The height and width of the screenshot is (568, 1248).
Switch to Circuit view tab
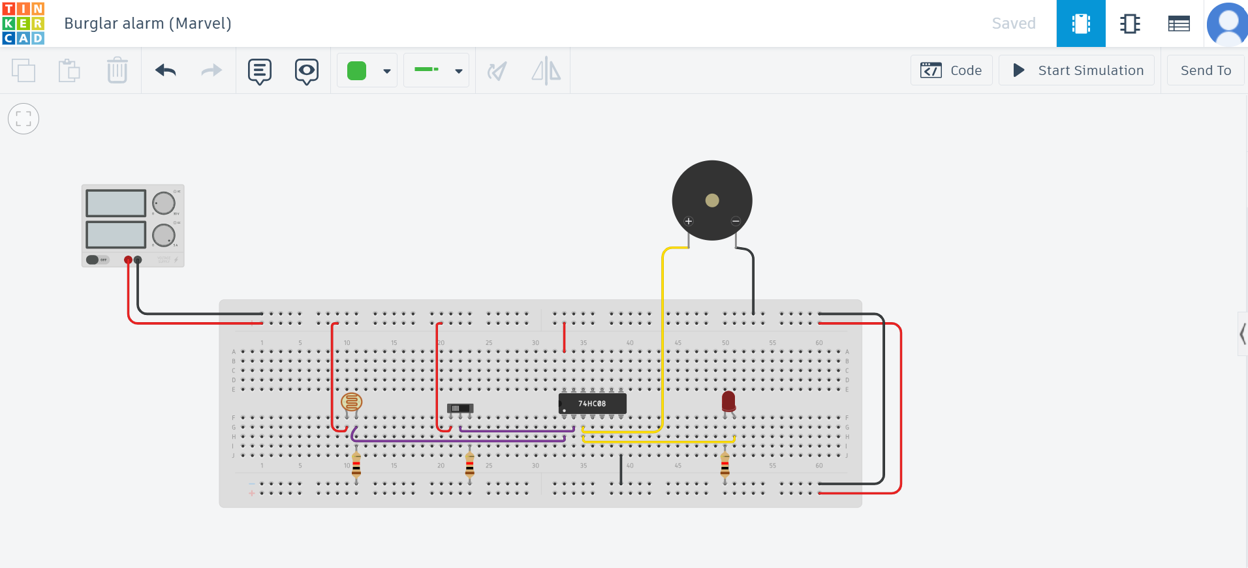1081,23
